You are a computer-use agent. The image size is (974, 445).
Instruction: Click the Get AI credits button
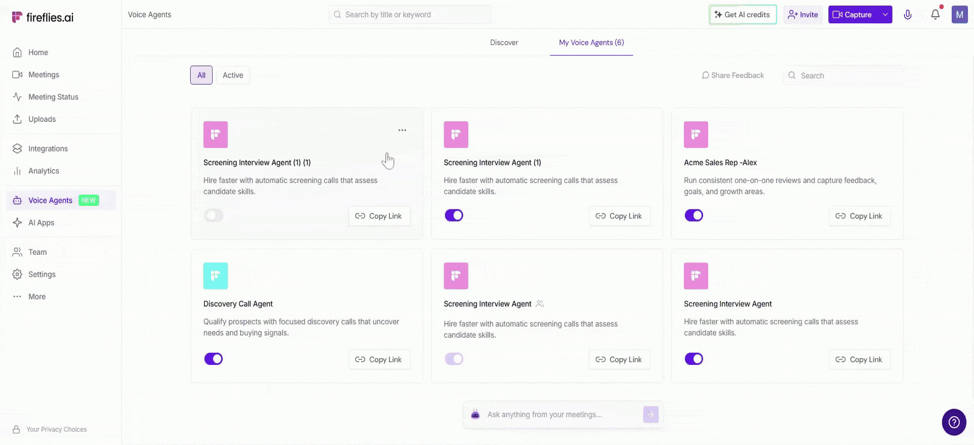pyautogui.click(x=742, y=15)
